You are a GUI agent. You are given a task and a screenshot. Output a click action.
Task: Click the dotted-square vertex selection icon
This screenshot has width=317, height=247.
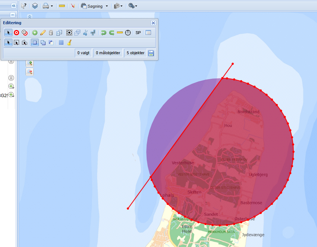point(69,33)
